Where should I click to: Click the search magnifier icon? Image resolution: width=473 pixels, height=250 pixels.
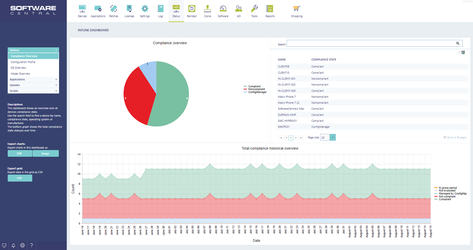[x=458, y=43]
